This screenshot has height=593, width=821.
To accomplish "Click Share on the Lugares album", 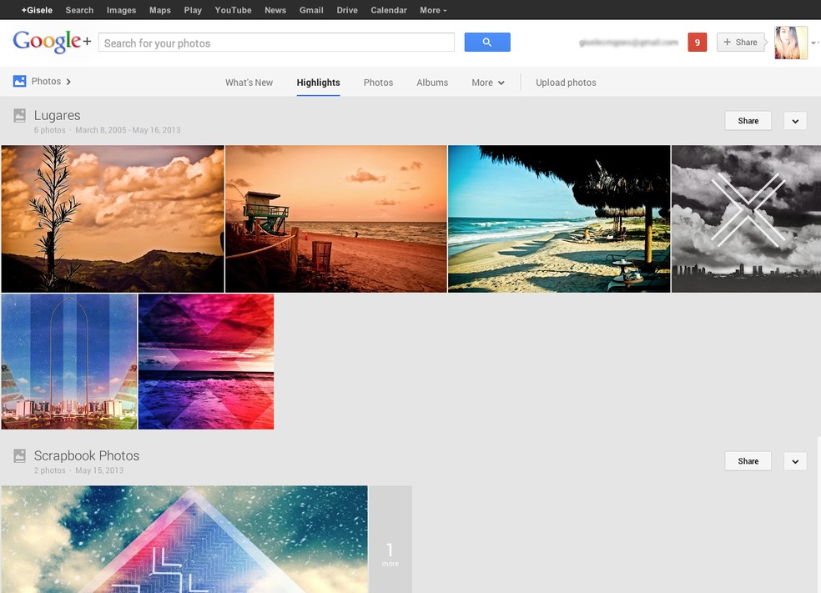I will coord(748,120).
